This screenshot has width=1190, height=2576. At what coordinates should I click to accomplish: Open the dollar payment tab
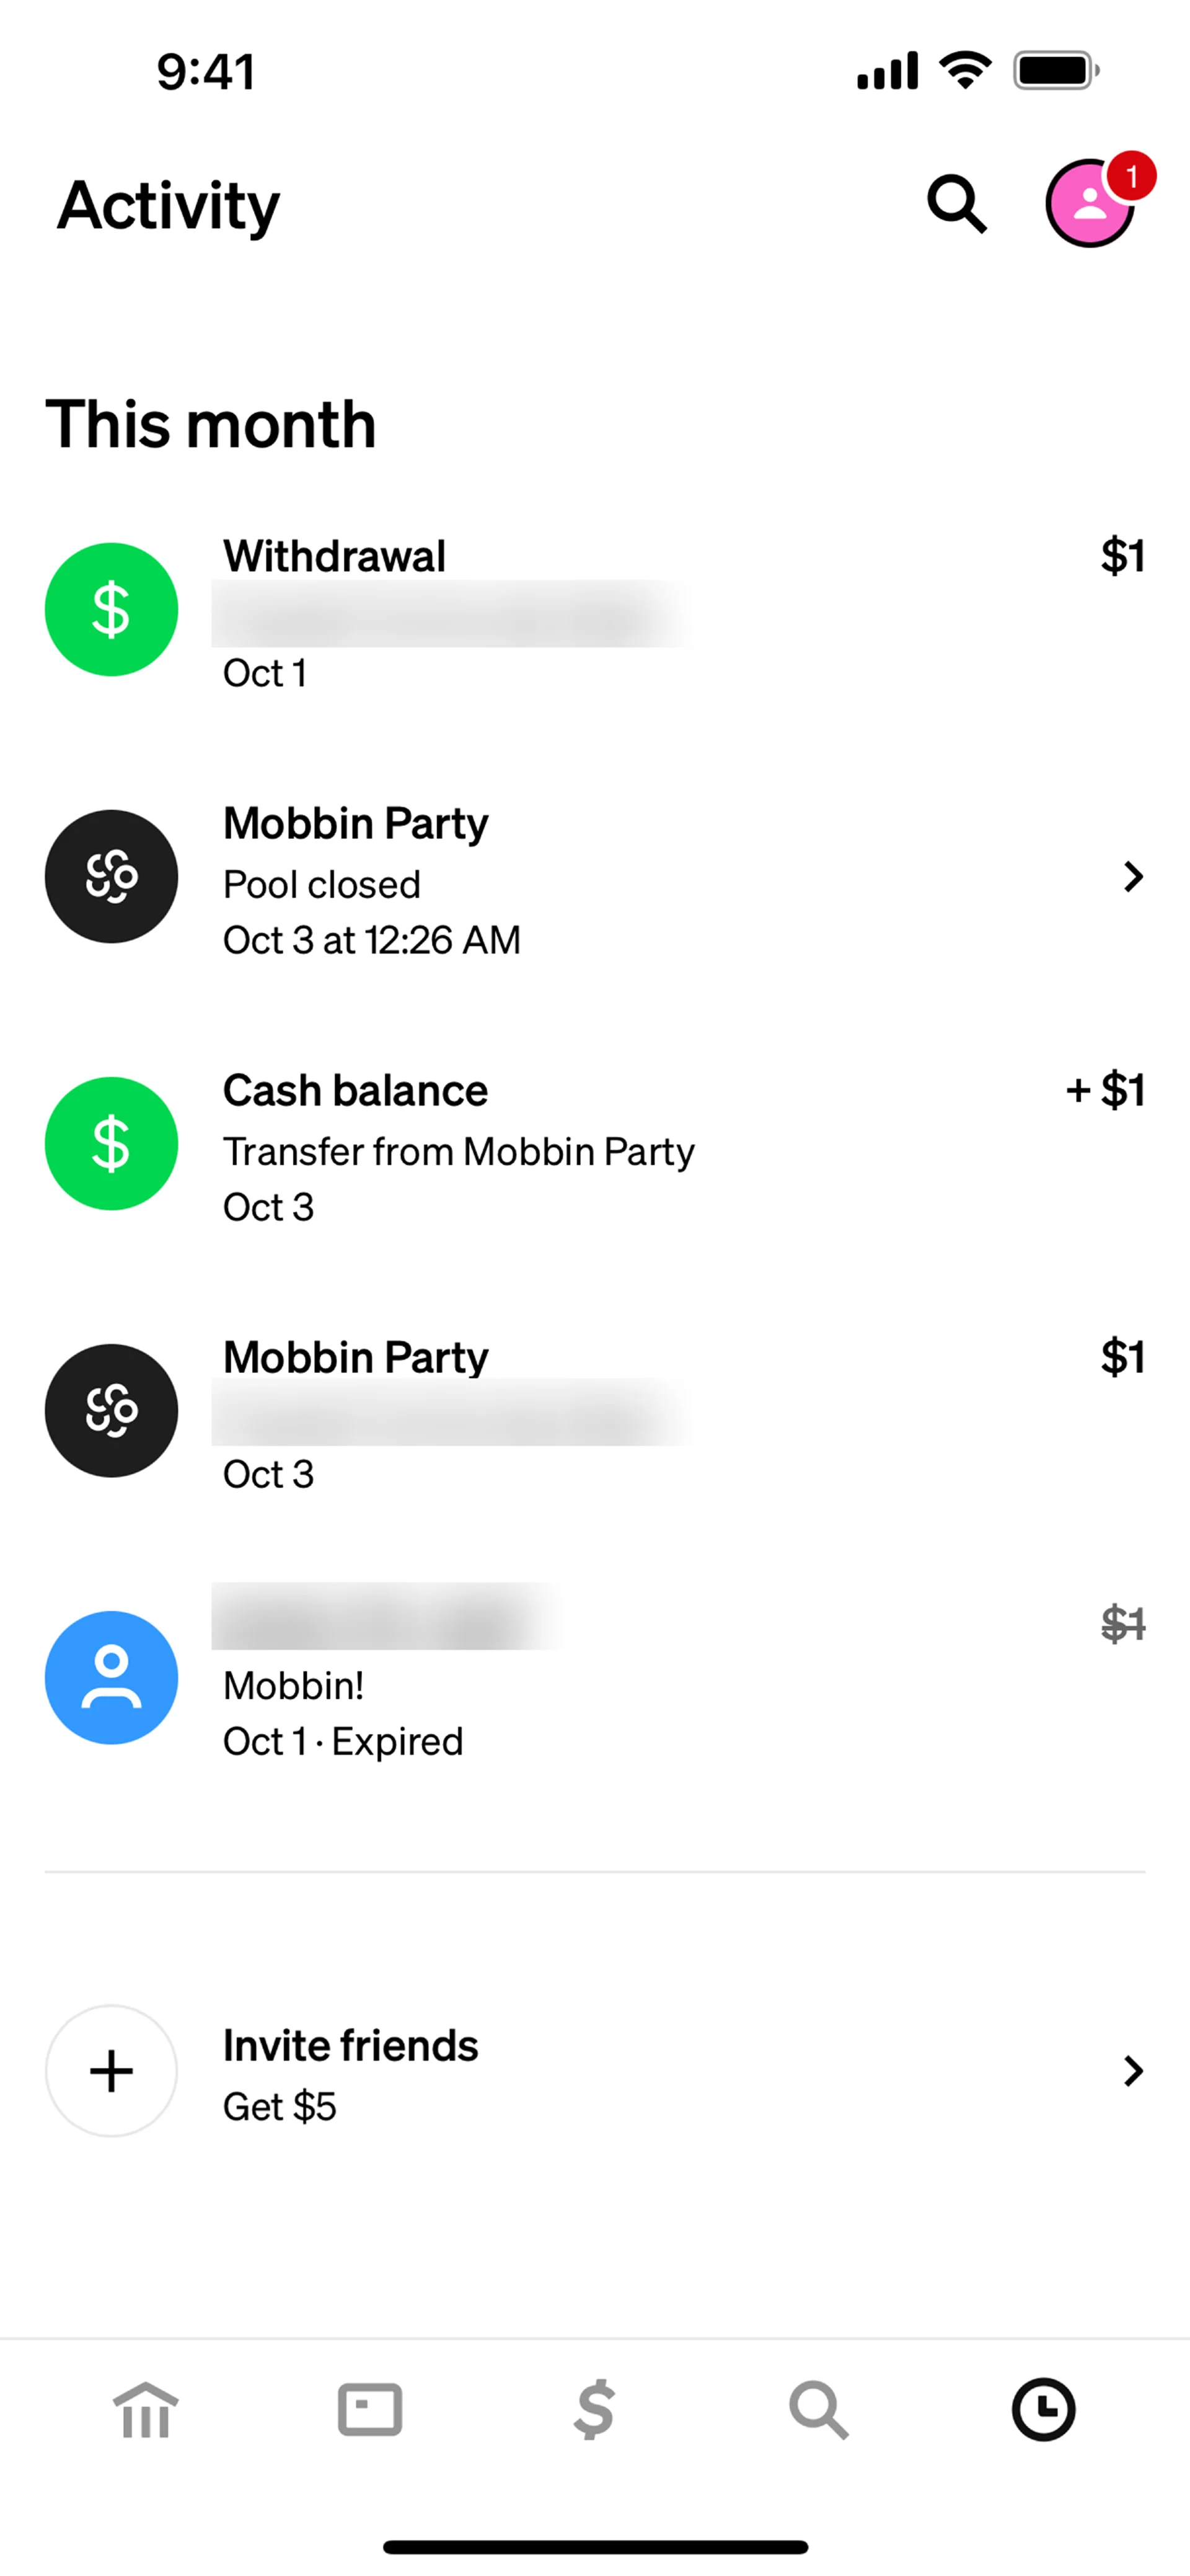(594, 2410)
